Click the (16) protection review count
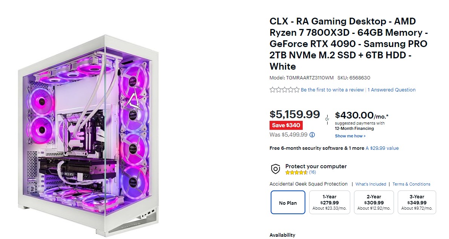Screen dimensions: 449x239 coord(313,172)
